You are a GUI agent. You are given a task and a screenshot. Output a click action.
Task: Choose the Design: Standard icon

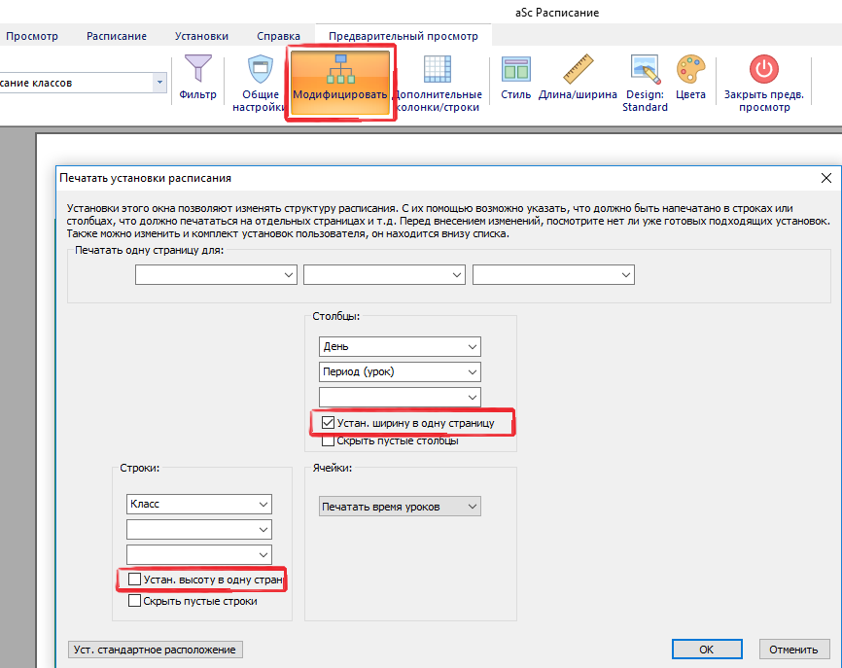click(645, 71)
